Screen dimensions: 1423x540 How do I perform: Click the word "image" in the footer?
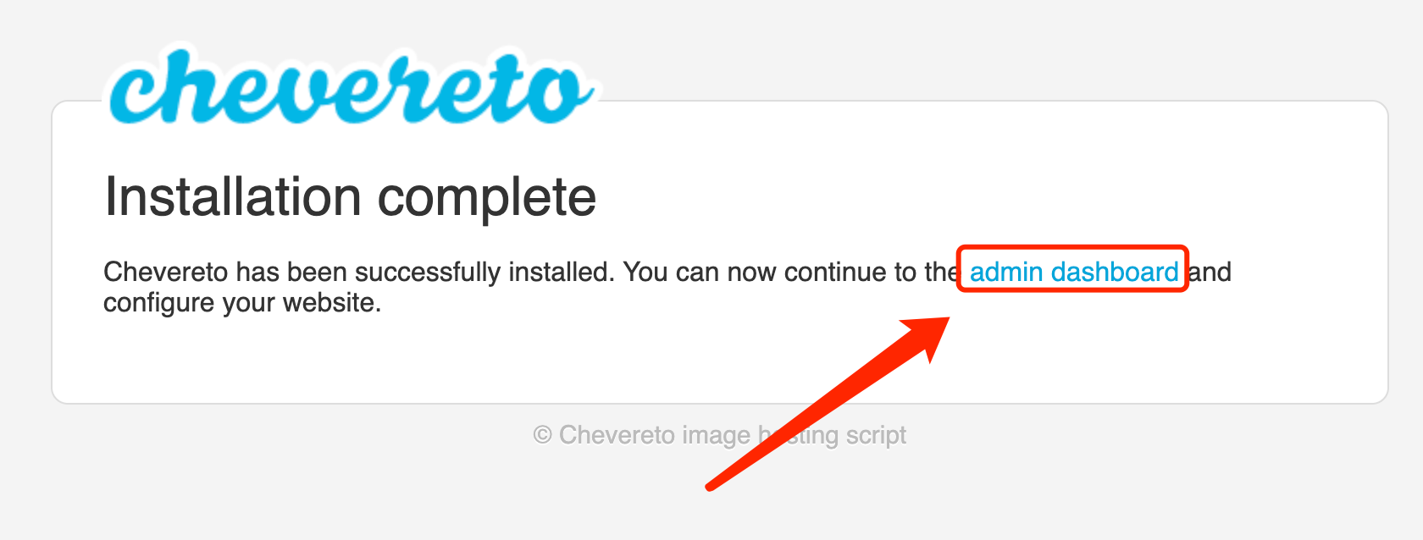[x=716, y=435]
